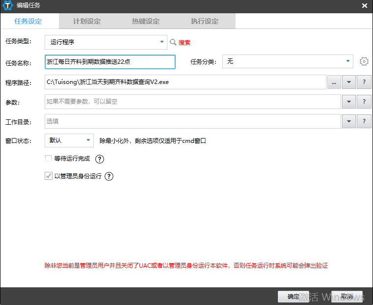
Task: Click the 任务名称 input field
Action: pos(109,62)
